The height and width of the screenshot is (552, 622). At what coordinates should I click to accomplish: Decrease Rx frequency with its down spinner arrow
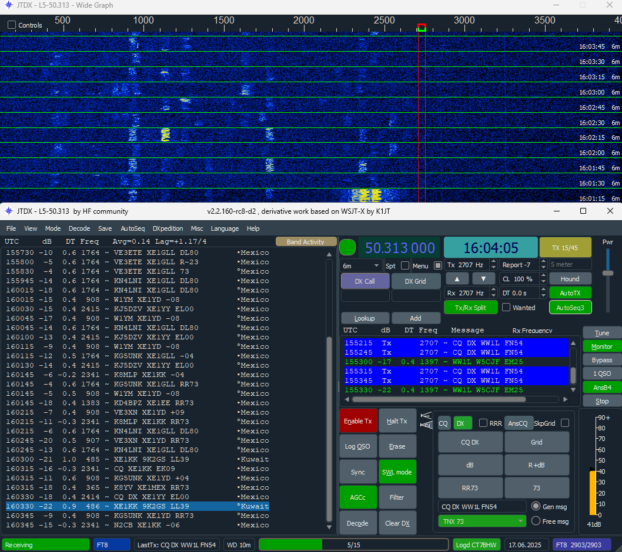click(x=493, y=295)
